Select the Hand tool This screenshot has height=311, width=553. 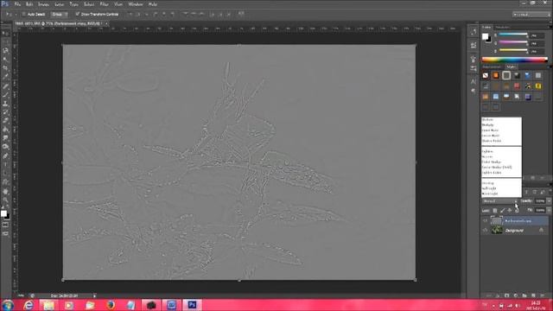(x=5, y=192)
